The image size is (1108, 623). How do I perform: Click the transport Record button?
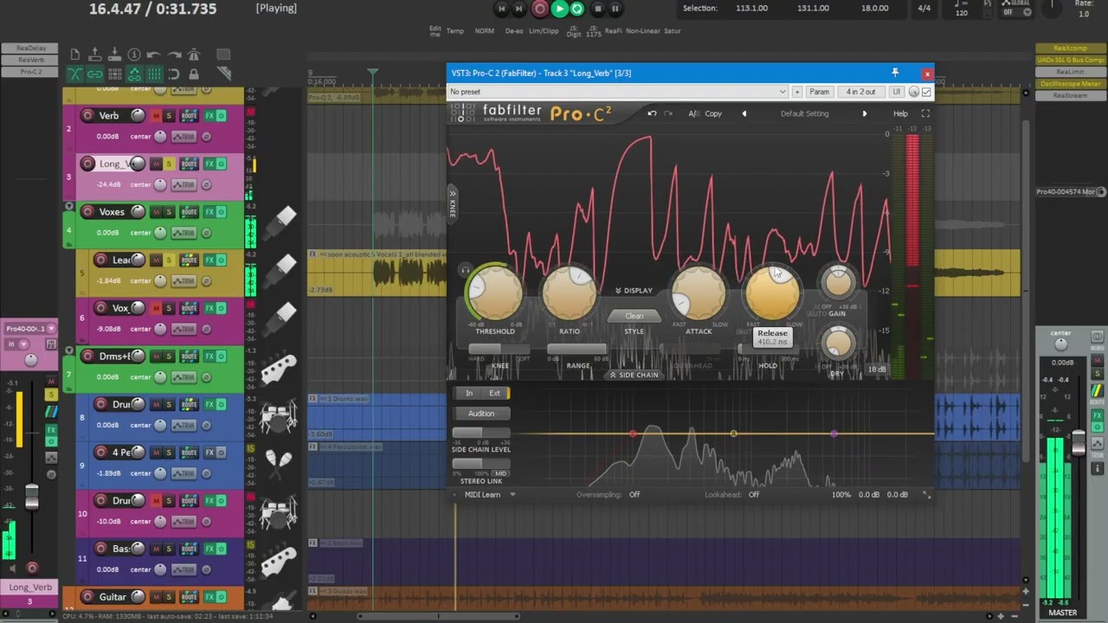[540, 9]
